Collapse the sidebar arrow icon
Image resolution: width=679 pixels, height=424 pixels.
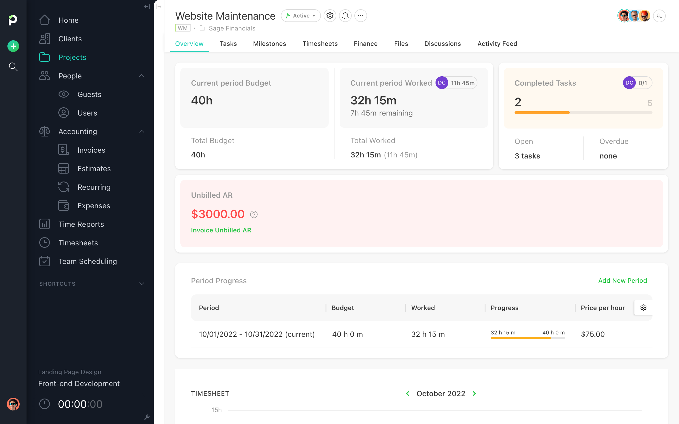(x=147, y=6)
